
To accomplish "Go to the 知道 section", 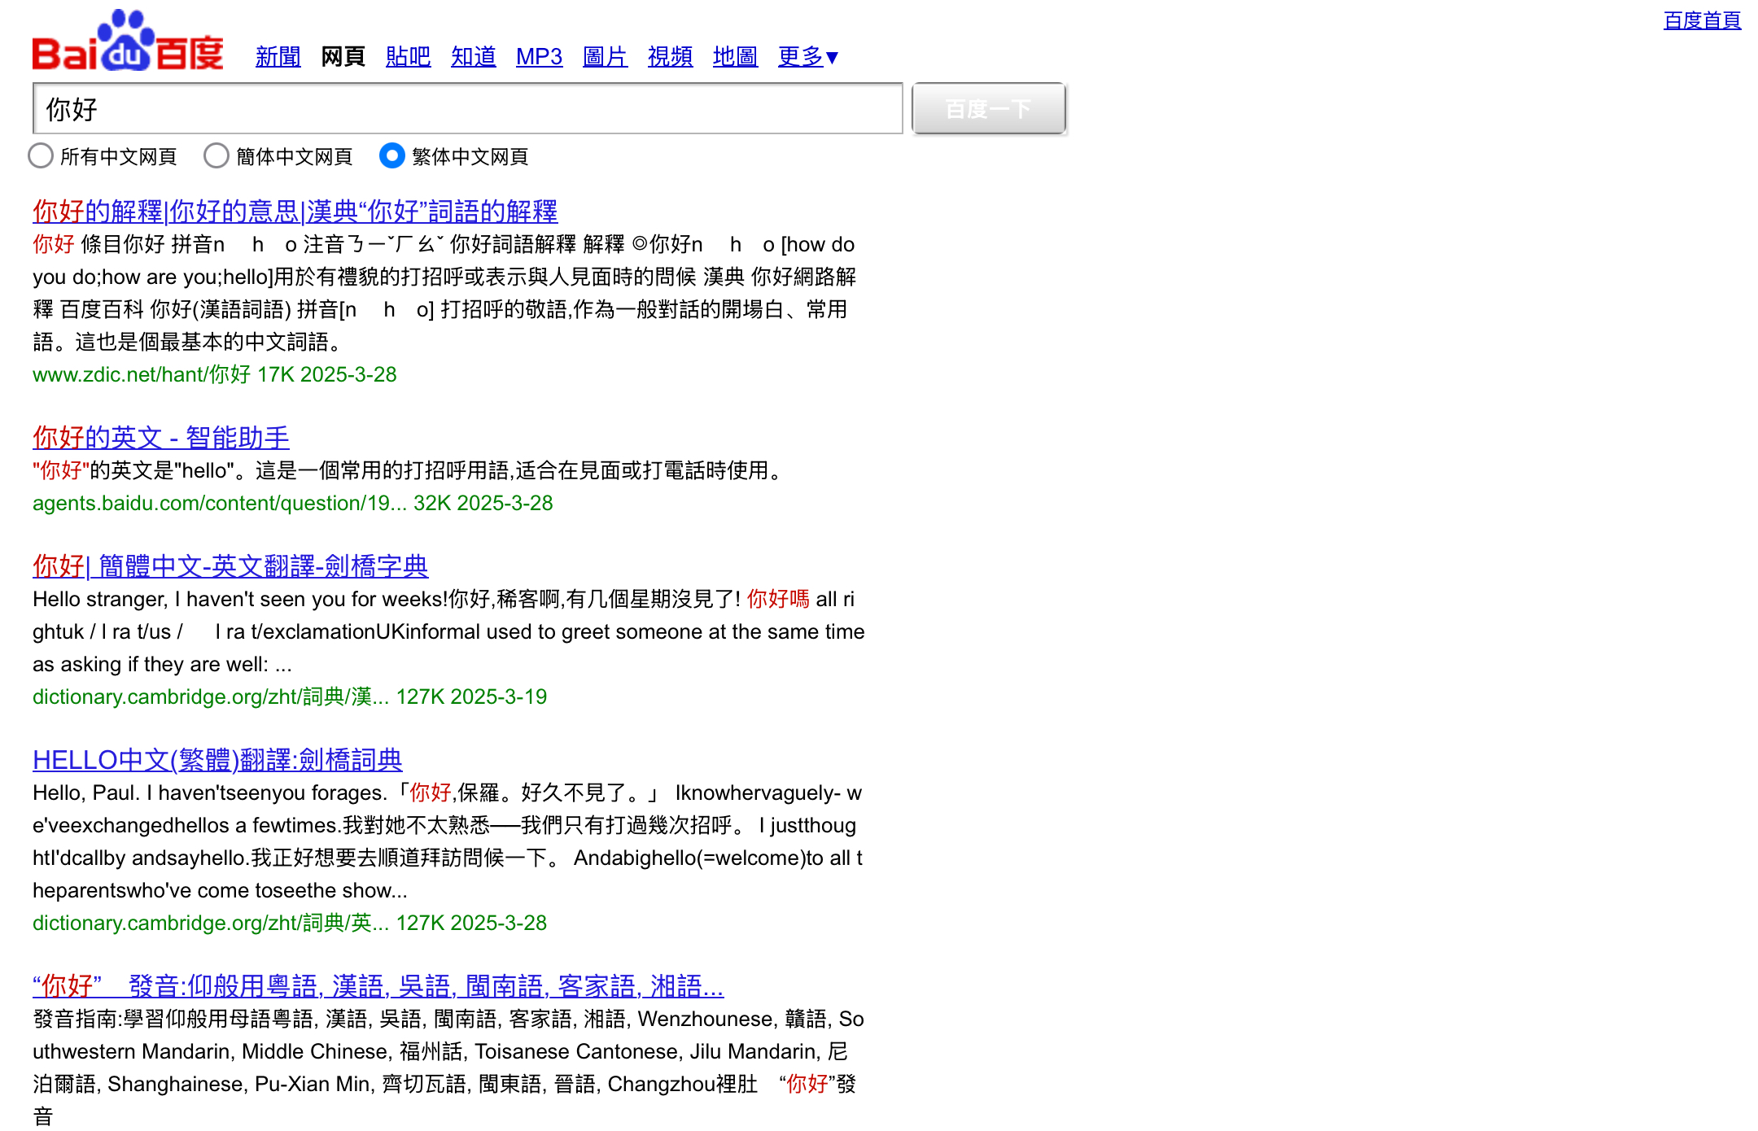I will pos(473,57).
